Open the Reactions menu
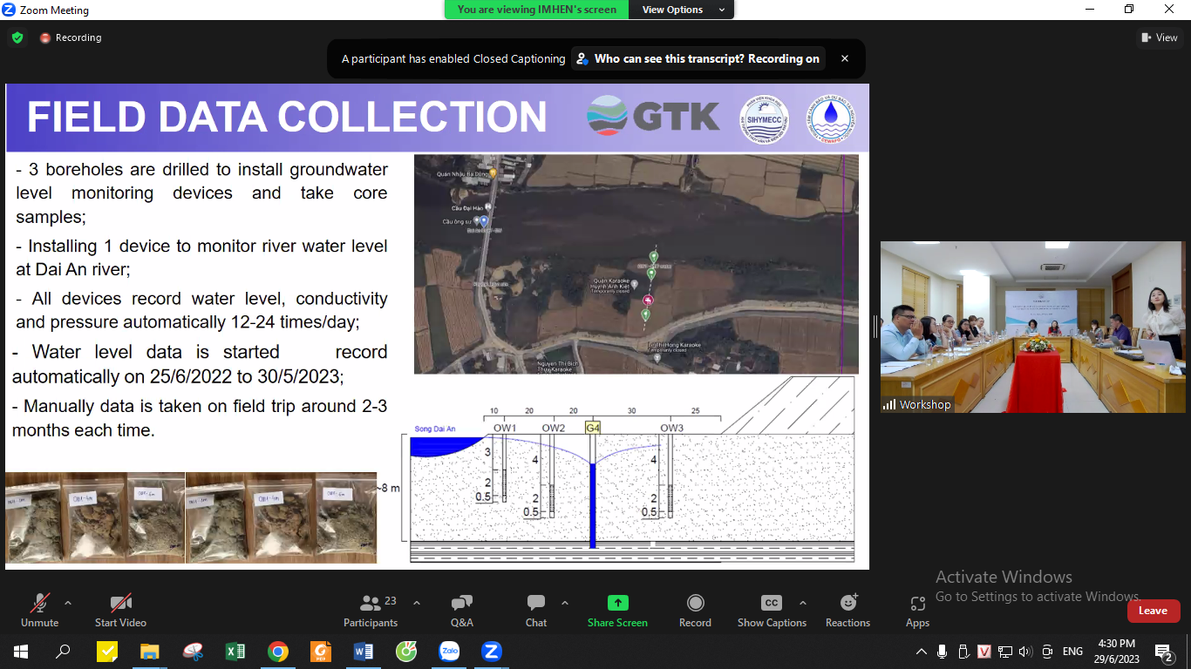 [x=847, y=610]
